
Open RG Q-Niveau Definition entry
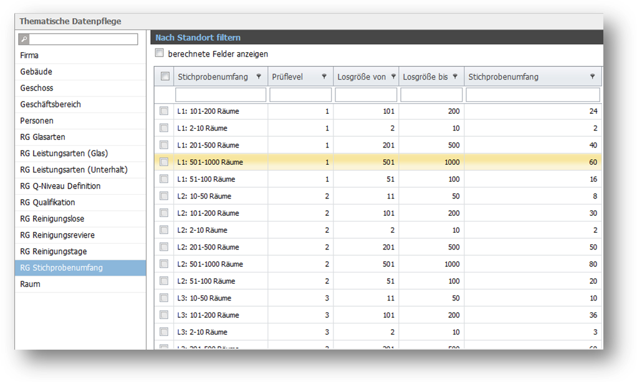80,186
